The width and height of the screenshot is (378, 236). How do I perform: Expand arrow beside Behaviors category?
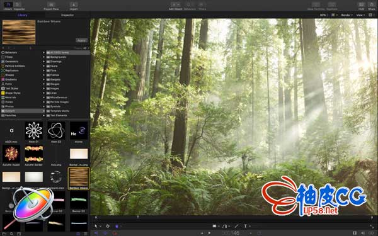(x=43, y=52)
